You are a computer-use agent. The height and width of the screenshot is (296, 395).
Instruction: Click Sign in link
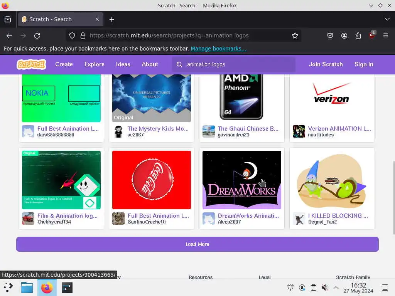(364, 64)
